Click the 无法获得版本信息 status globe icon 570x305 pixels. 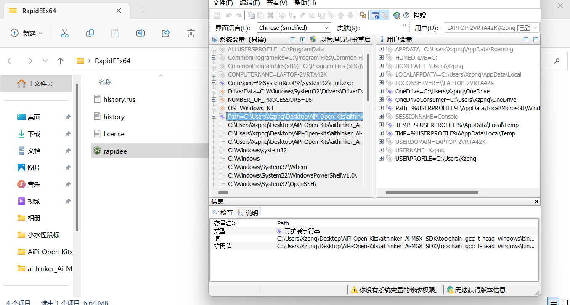pos(450,290)
